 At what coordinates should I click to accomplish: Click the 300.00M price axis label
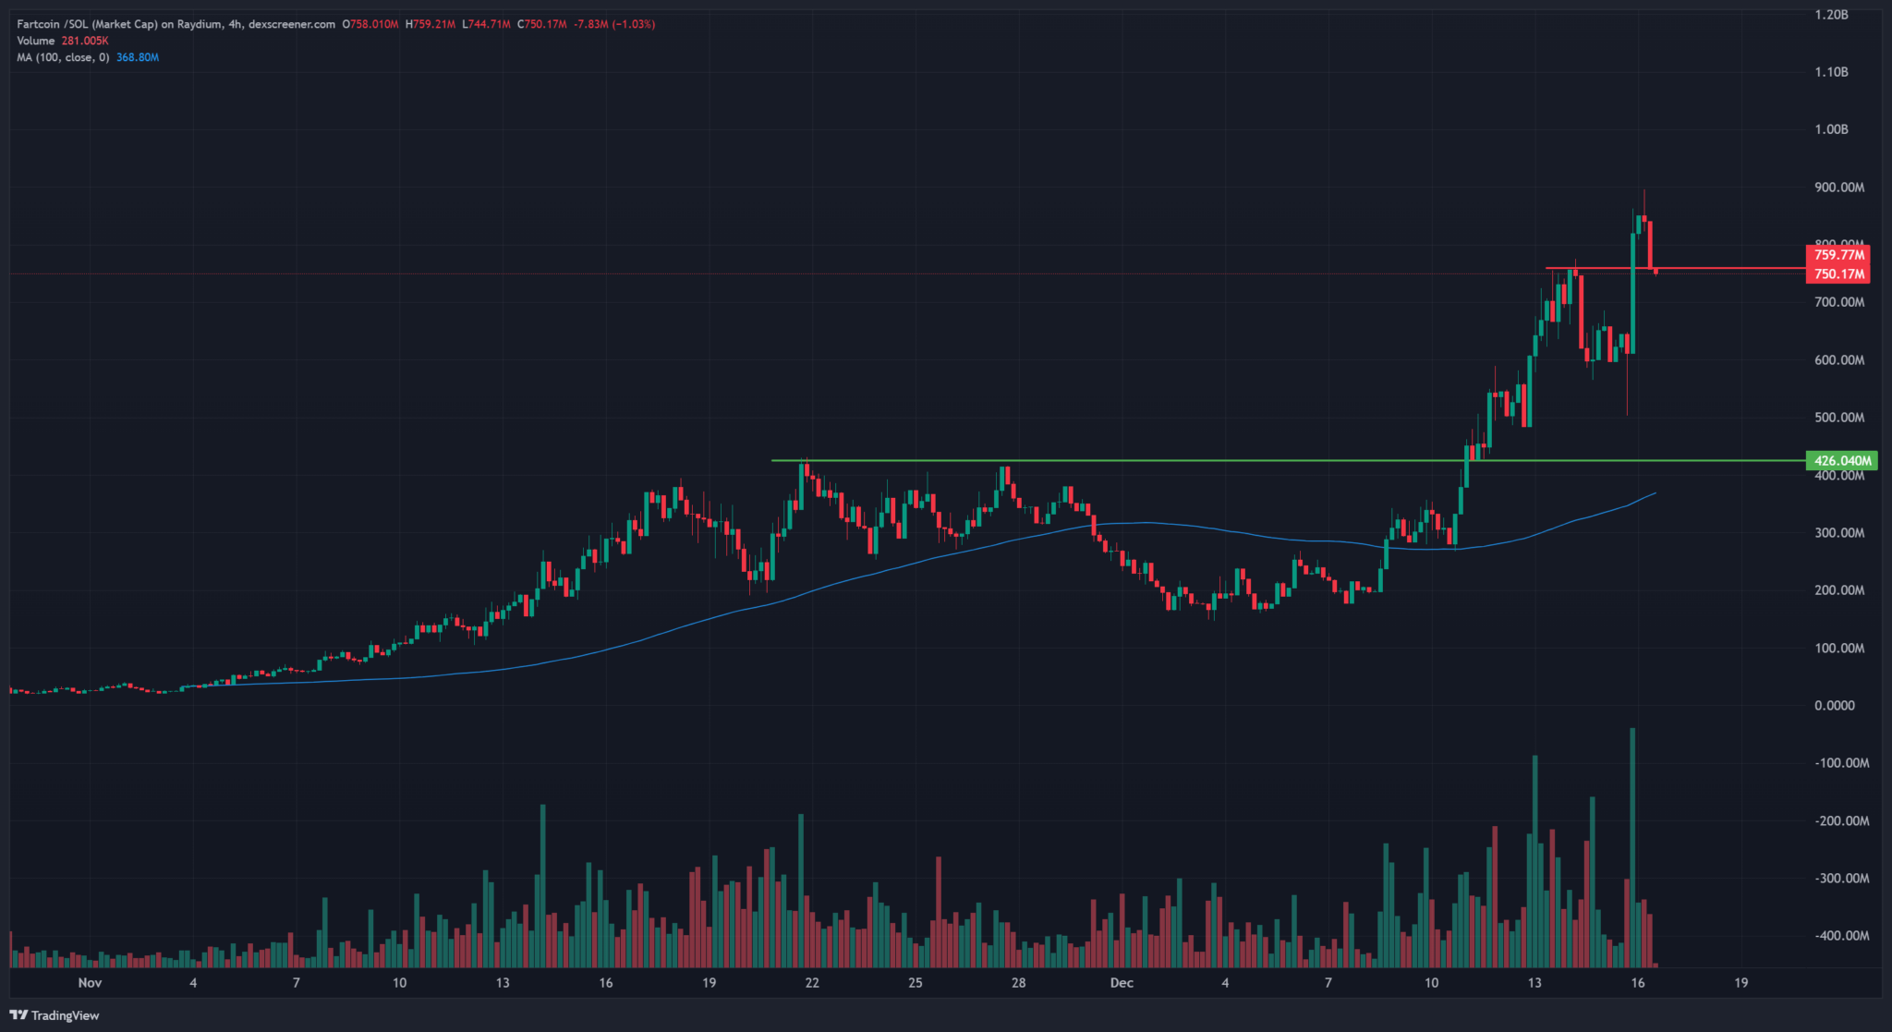pyautogui.click(x=1839, y=533)
